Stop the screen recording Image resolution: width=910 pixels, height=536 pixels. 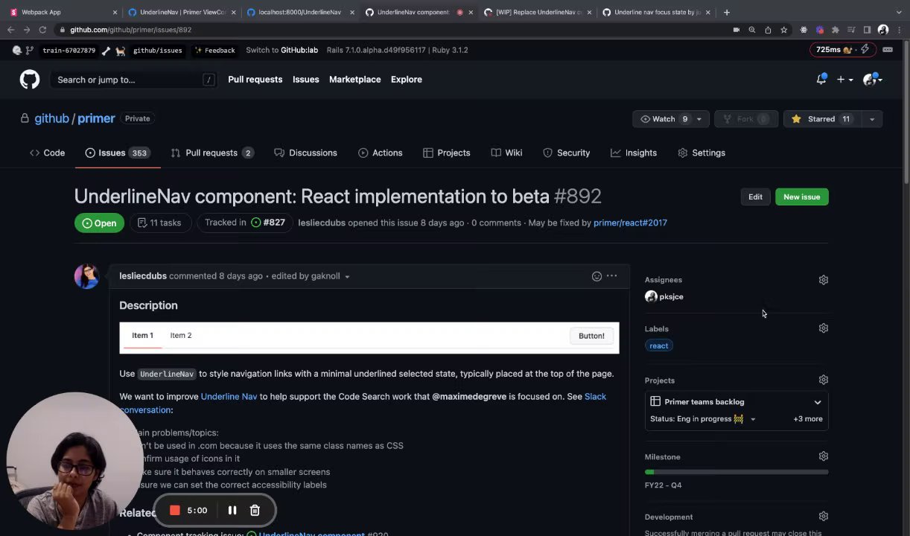coord(175,511)
